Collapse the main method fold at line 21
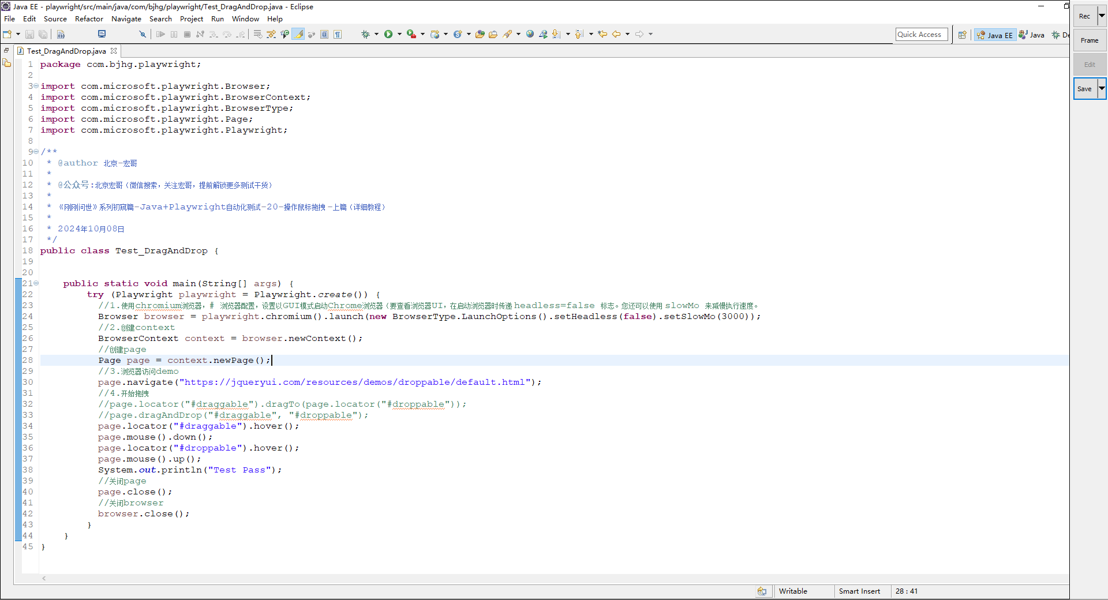Viewport: 1108px width, 600px height. tap(36, 283)
